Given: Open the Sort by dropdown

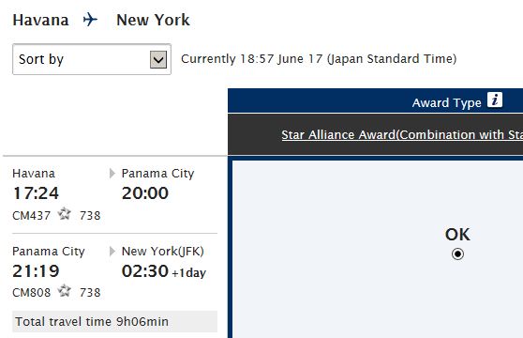Looking at the screenshot, I should [x=92, y=59].
